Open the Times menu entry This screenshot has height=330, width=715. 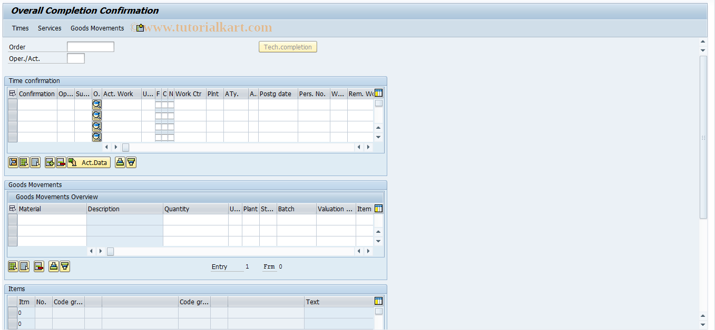point(19,28)
